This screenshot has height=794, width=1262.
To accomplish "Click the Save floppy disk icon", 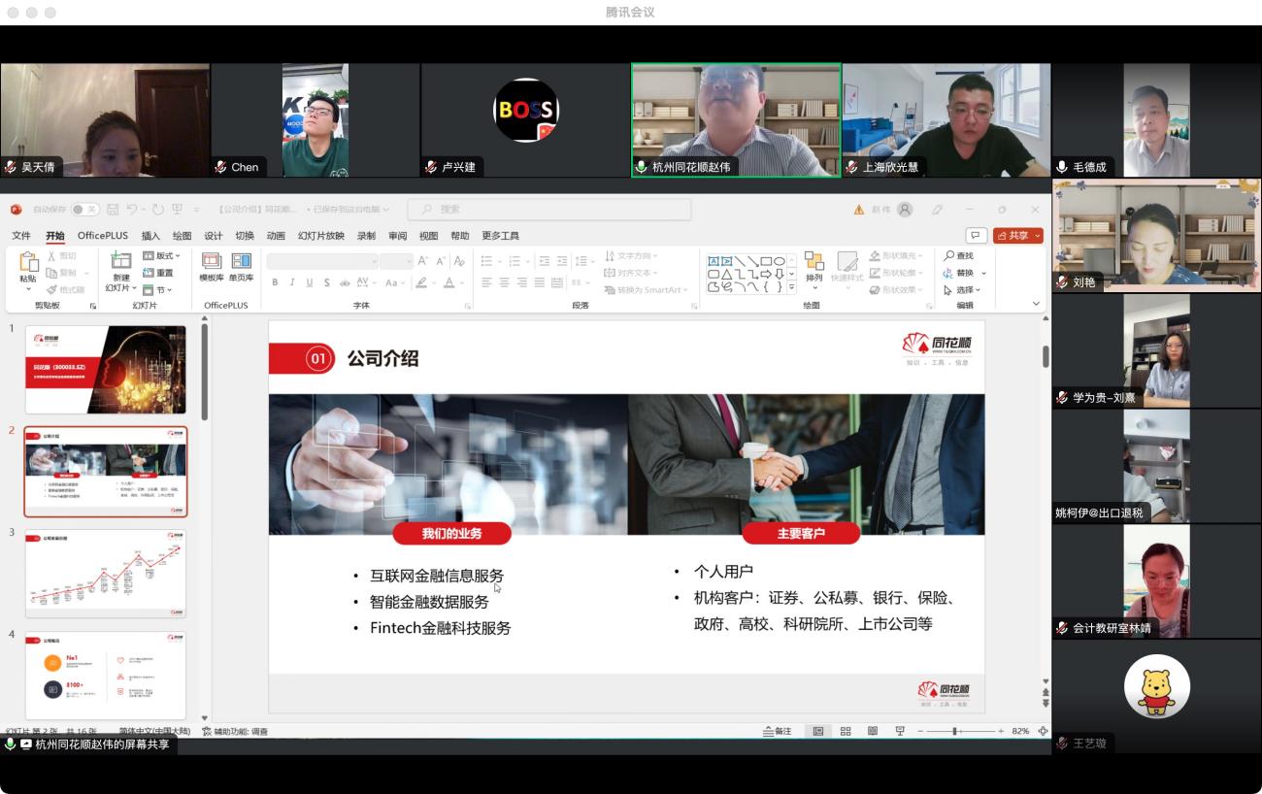I will coord(113,209).
